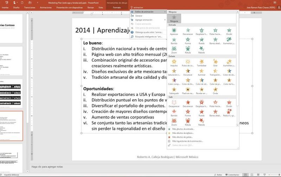Choose the Subrayado emphasis effect
The width and height of the screenshot is (281, 177).
pos(174,91)
